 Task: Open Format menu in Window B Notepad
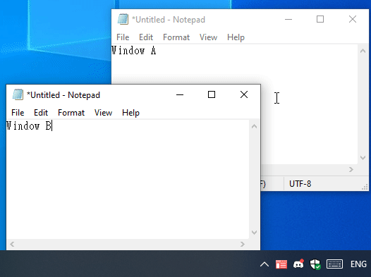tap(71, 113)
